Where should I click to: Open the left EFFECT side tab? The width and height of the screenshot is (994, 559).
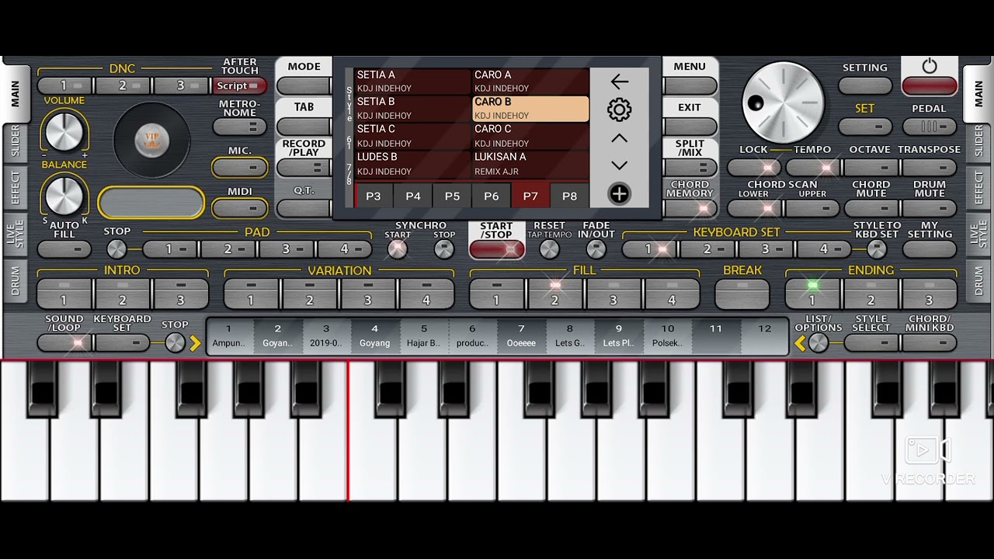(x=15, y=188)
